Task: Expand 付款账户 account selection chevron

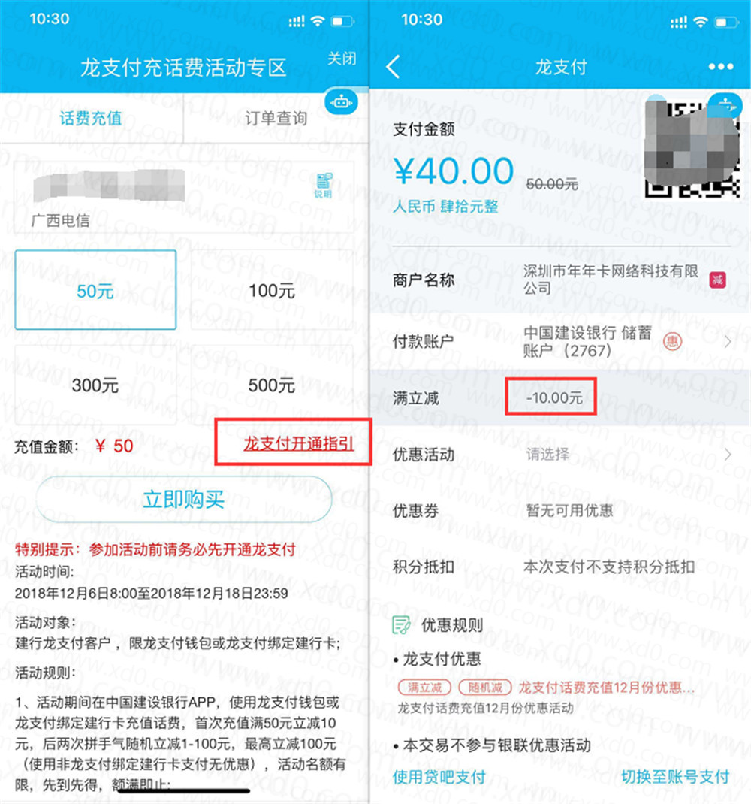Action: 728,341
